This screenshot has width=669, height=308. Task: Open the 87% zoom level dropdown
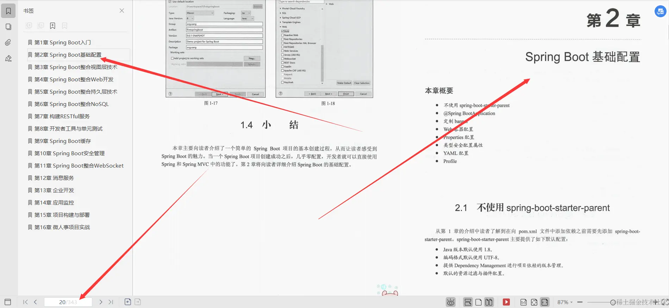[x=565, y=302]
